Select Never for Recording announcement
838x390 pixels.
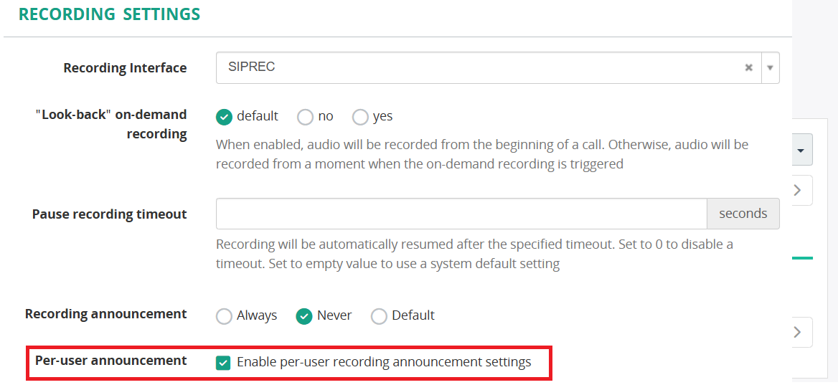[304, 316]
